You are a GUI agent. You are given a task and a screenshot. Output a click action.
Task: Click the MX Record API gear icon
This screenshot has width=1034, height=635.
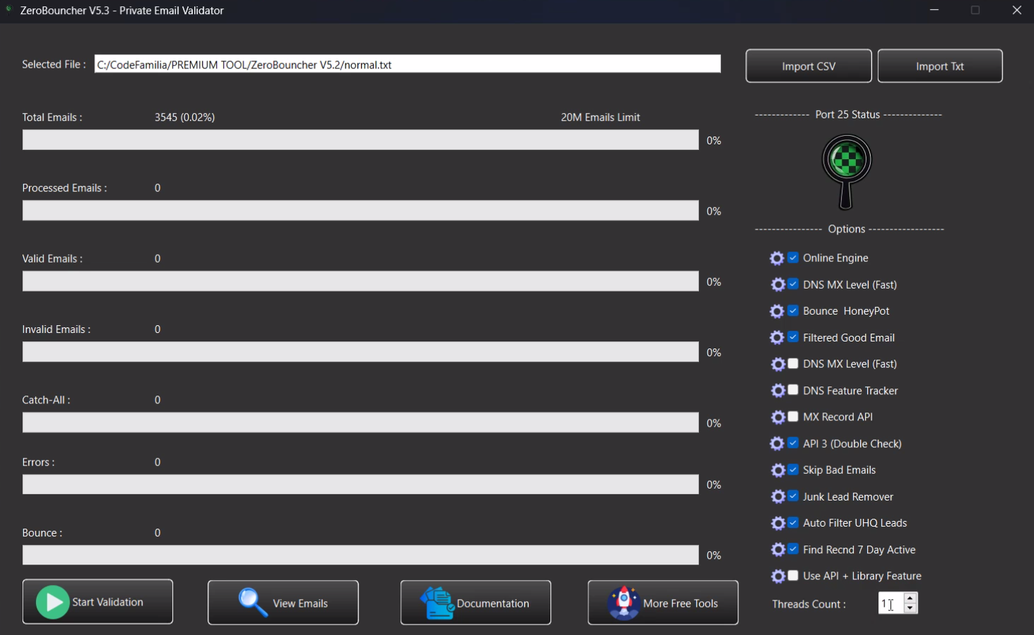coord(777,417)
